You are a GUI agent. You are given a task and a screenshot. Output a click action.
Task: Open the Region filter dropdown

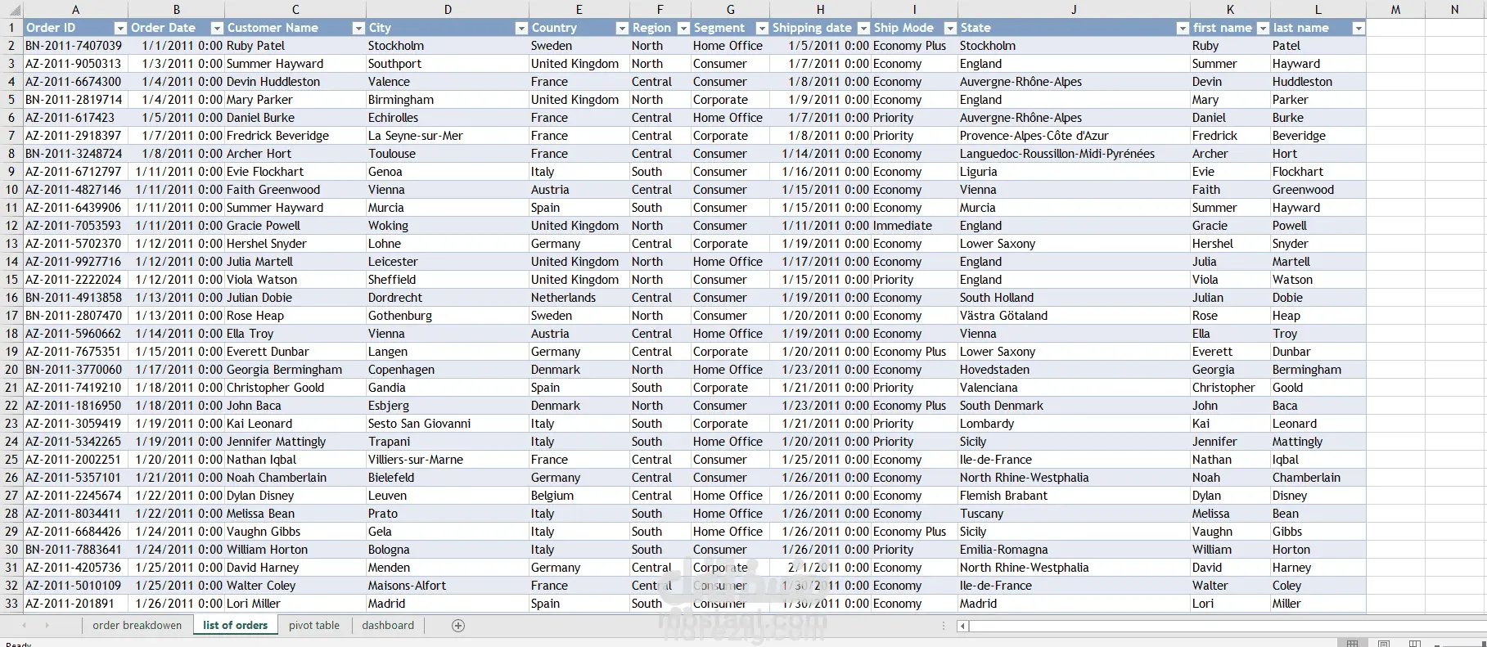click(x=683, y=28)
